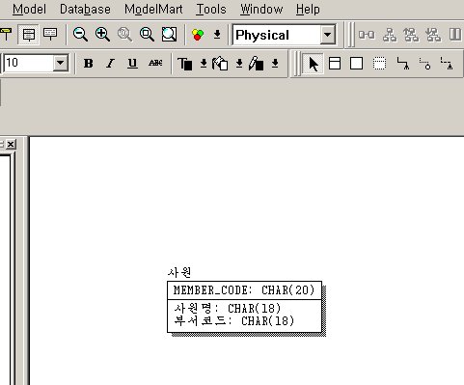Expand the font size 10 dropdown
This screenshot has height=385, width=464.
click(60, 63)
